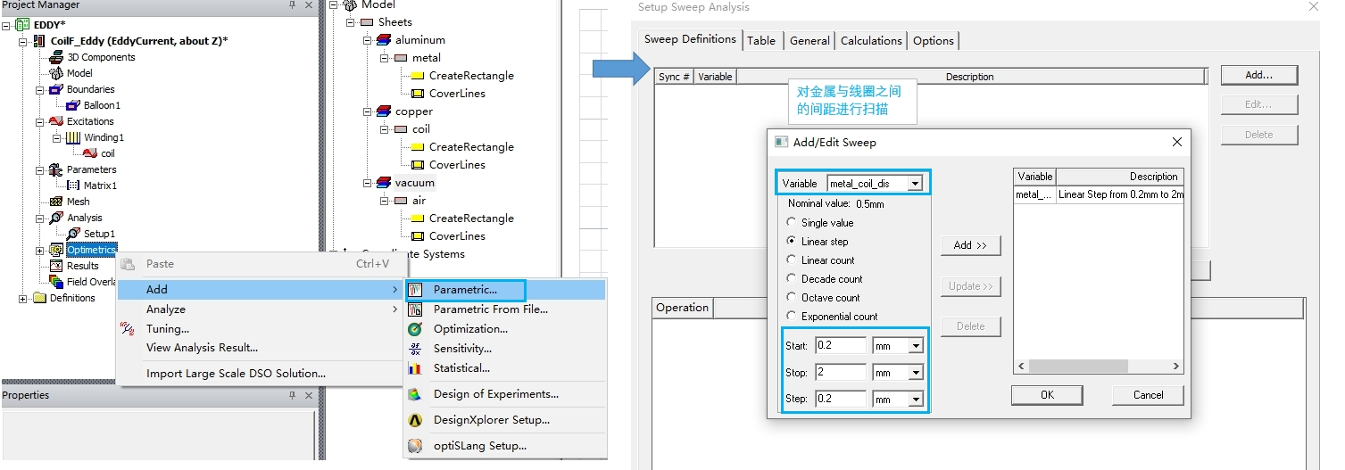
Task: Collapse the Excitations tree node
Action: click(x=39, y=122)
